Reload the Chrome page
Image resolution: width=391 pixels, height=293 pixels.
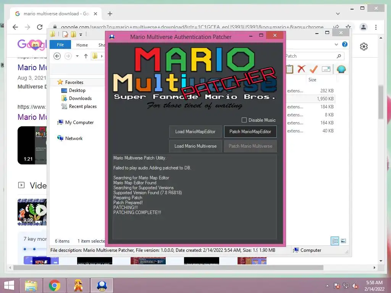pyautogui.click(x=40, y=27)
